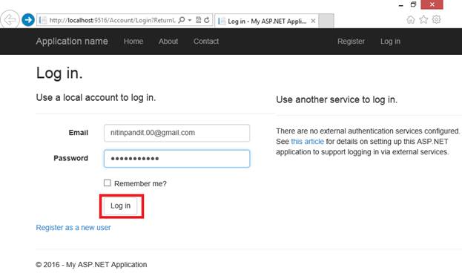Click the Password input field
This screenshot has width=462, height=276.
(x=176, y=159)
